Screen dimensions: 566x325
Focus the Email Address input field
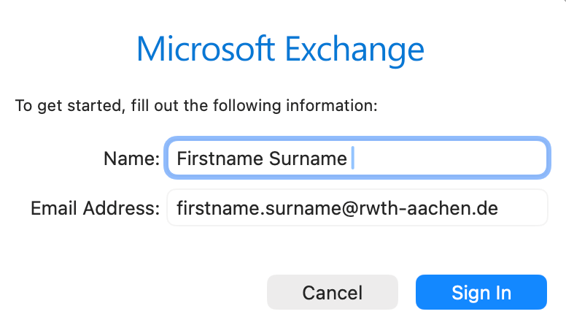(357, 208)
